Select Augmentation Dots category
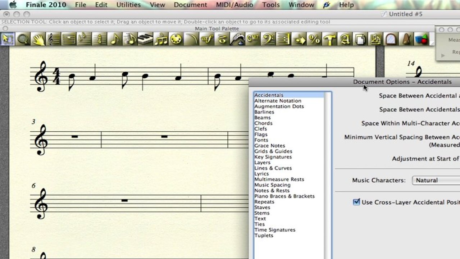 click(279, 106)
